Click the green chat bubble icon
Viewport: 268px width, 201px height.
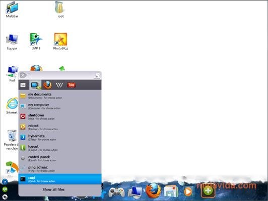5,189
